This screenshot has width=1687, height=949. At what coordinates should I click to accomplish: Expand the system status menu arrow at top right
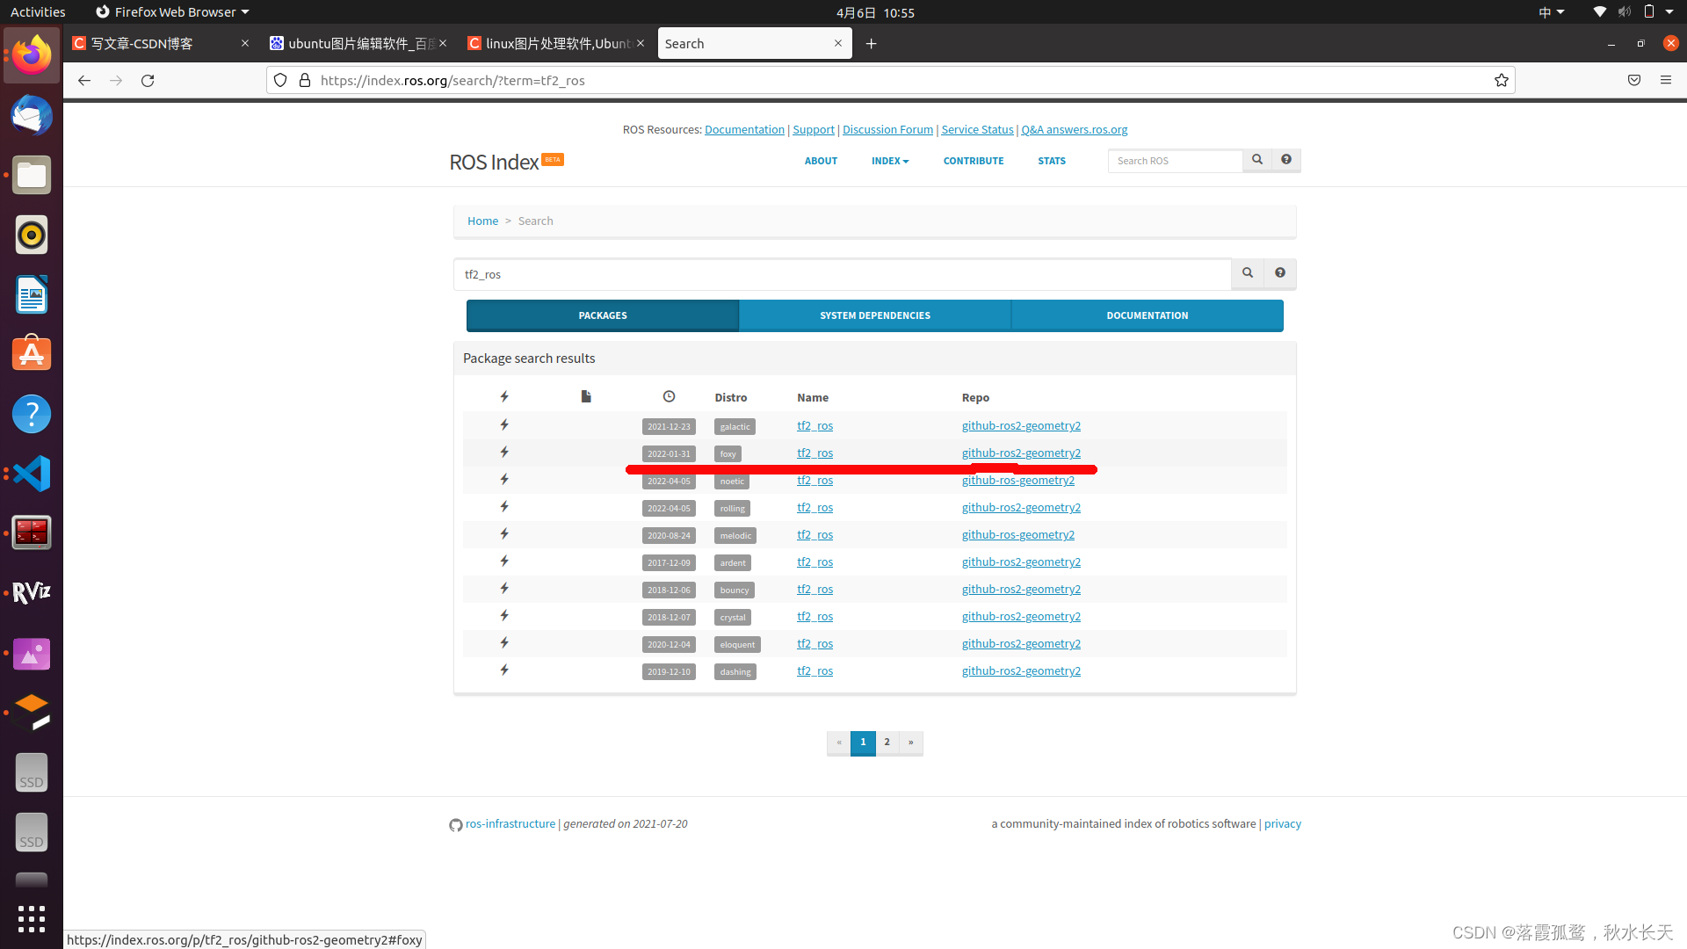1669,12
